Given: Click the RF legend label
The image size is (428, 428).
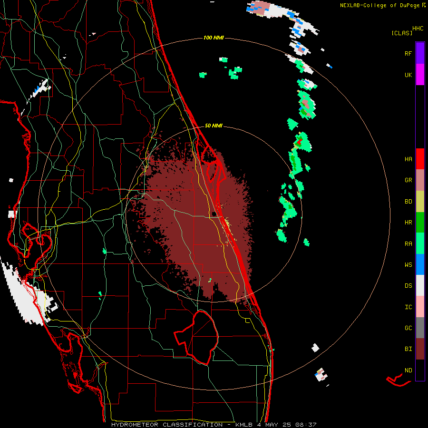Looking at the screenshot, I should click(x=408, y=53).
